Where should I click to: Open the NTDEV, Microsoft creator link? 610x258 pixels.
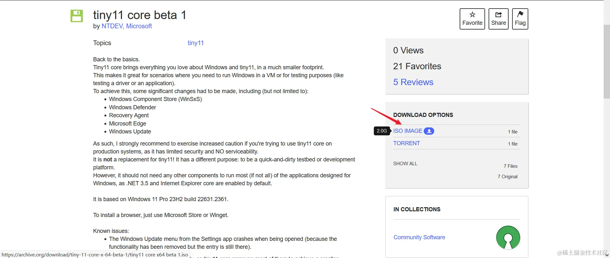127,26
